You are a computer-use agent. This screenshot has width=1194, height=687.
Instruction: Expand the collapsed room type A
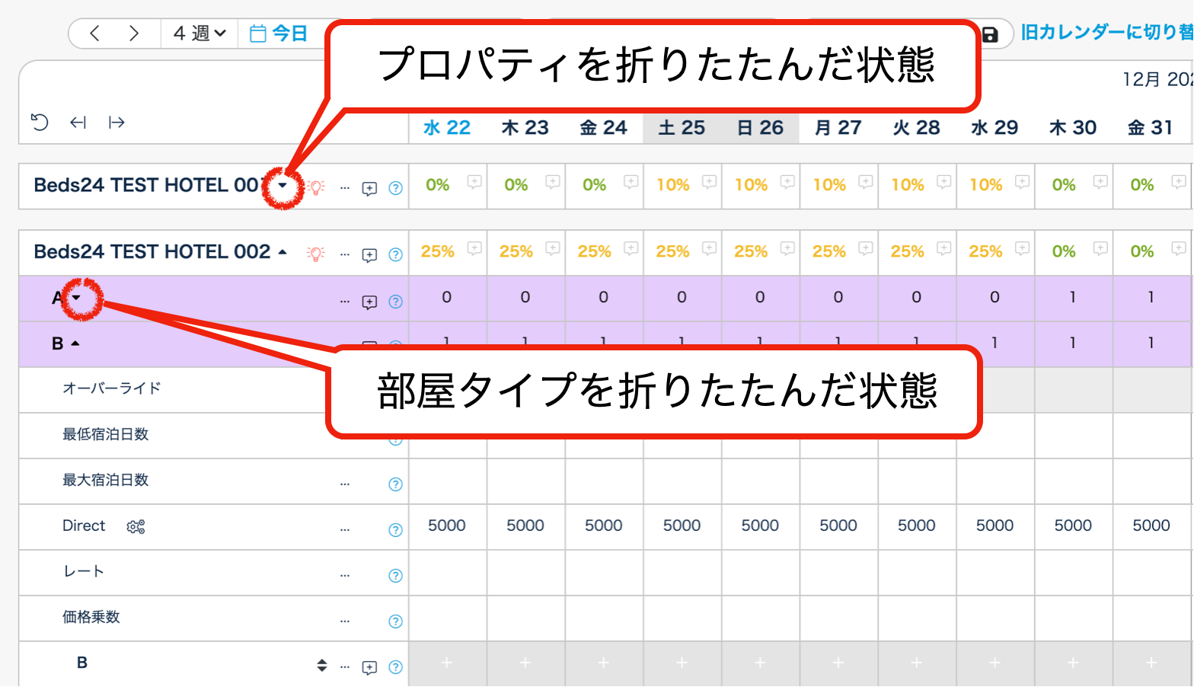click(x=76, y=298)
